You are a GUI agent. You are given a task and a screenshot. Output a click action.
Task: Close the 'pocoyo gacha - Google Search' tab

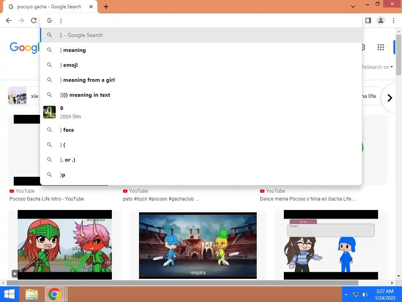(x=91, y=7)
